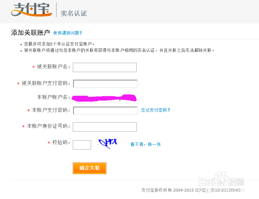
Task: Click the captcha image
Action: click(108, 143)
